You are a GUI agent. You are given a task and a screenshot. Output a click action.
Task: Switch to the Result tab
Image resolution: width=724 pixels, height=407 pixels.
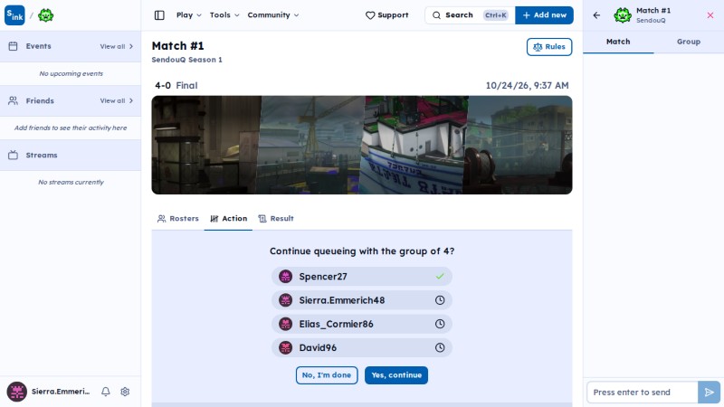click(276, 219)
